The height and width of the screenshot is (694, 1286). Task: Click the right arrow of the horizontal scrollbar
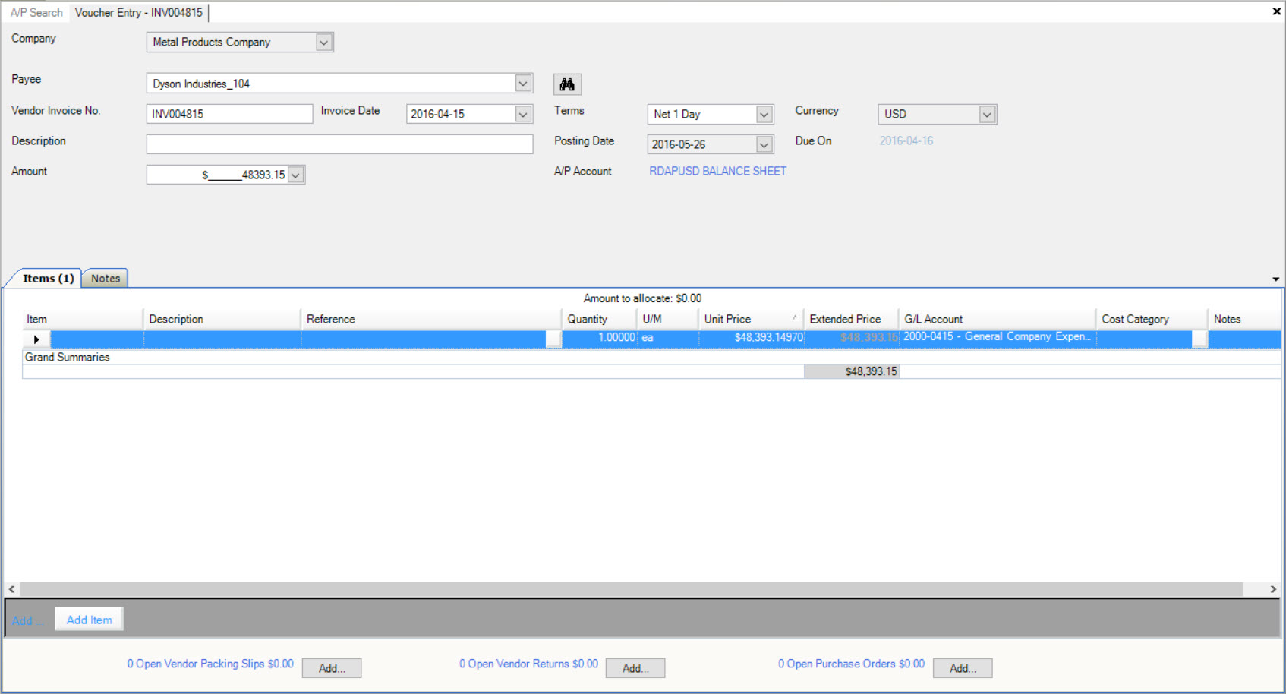(1273, 589)
